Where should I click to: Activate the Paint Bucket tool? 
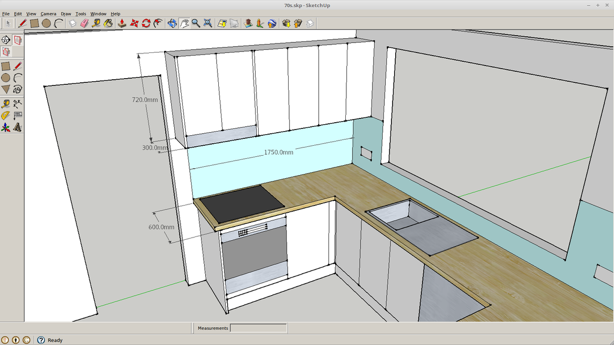[108, 23]
